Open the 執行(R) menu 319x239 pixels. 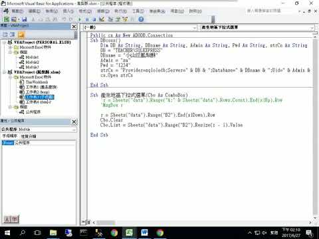[121, 11]
